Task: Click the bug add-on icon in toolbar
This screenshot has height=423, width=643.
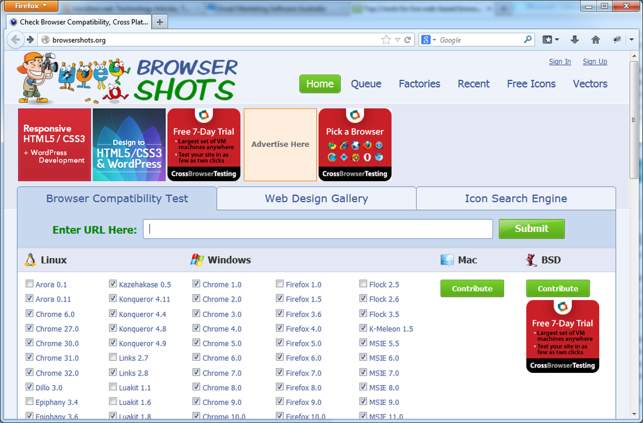Action: click(617, 39)
